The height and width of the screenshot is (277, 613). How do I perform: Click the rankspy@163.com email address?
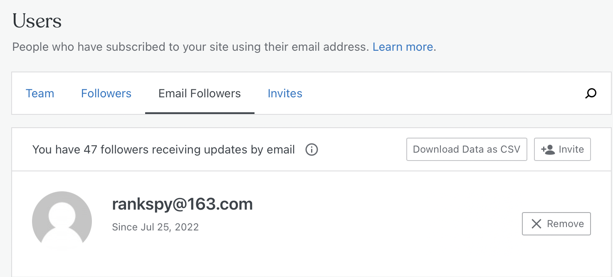tap(182, 204)
